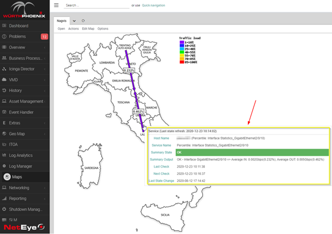This screenshot has height=234, width=332.
Task: Click the purple 1-10% legend swatch
Action: [181, 43]
